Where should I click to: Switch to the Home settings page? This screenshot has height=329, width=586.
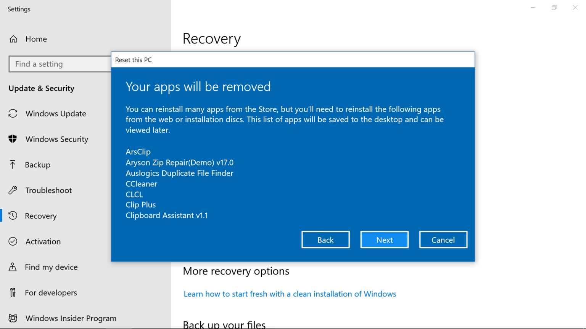[36, 39]
